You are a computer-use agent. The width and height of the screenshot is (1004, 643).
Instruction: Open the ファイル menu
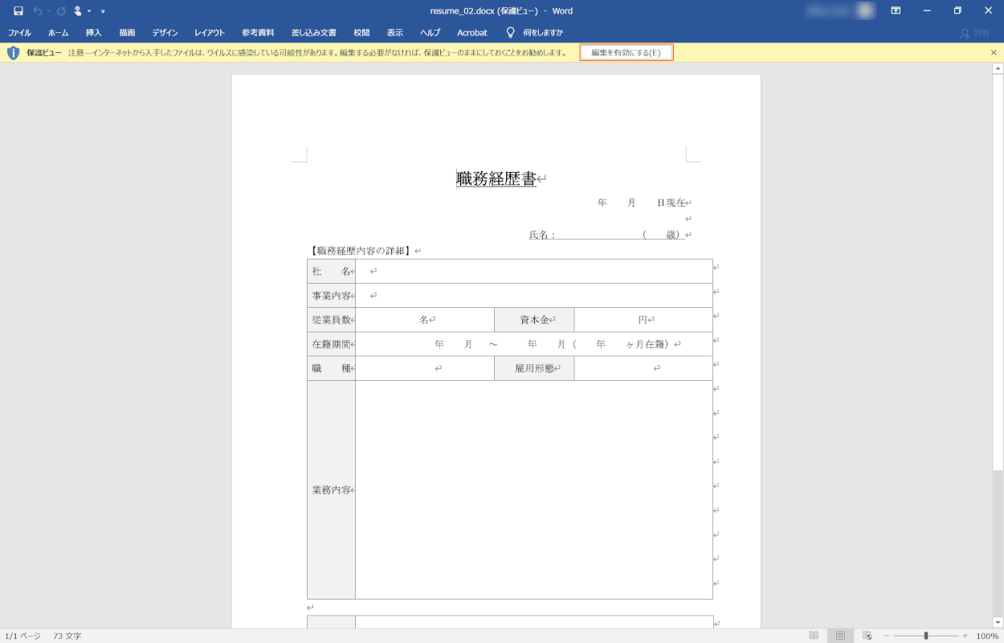pyautogui.click(x=19, y=33)
